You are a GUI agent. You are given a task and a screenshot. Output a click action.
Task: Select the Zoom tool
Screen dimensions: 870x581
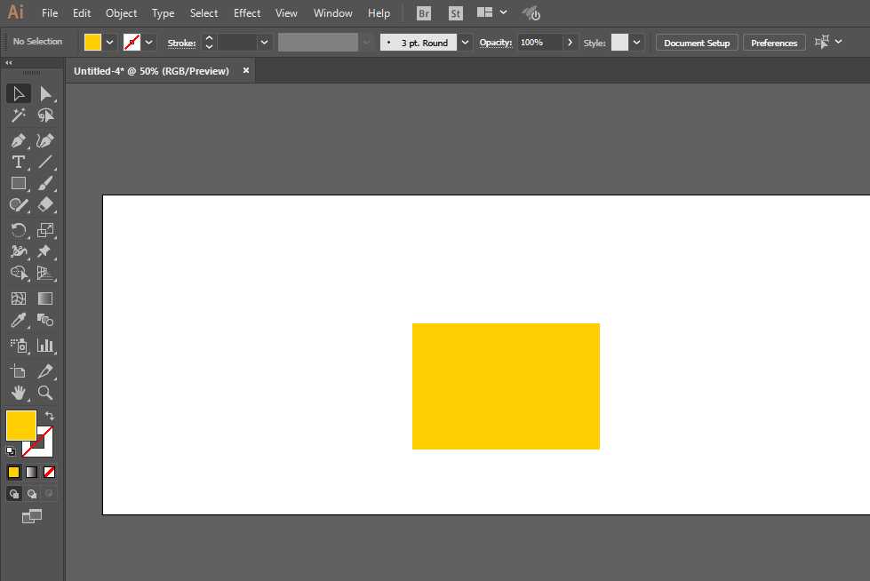click(x=45, y=393)
